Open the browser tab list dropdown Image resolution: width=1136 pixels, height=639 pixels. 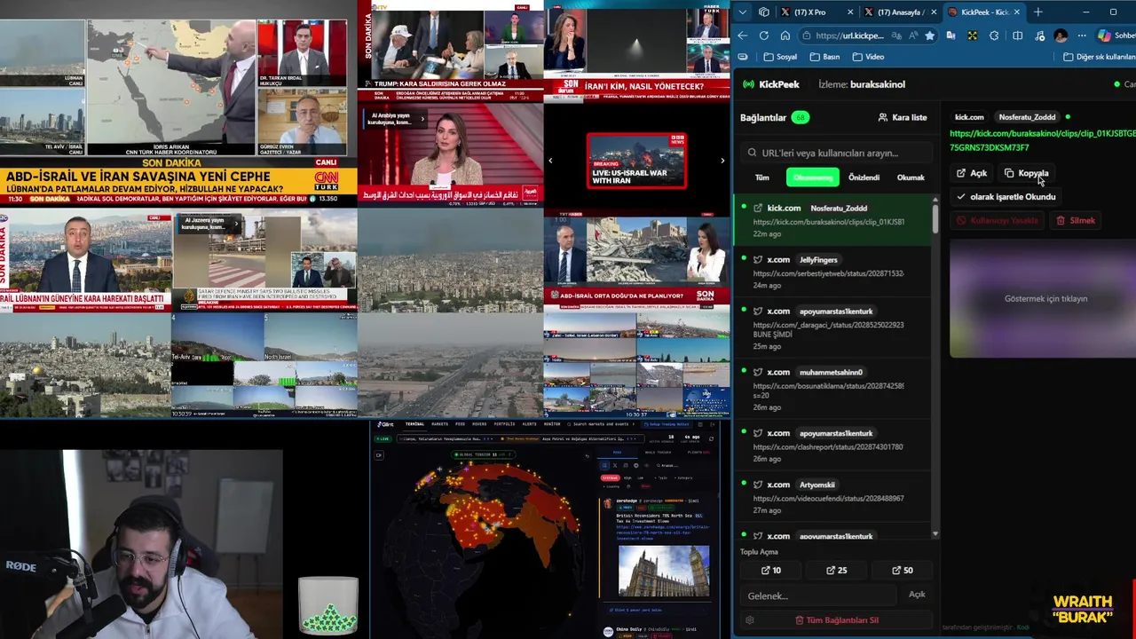pyautogui.click(x=743, y=12)
